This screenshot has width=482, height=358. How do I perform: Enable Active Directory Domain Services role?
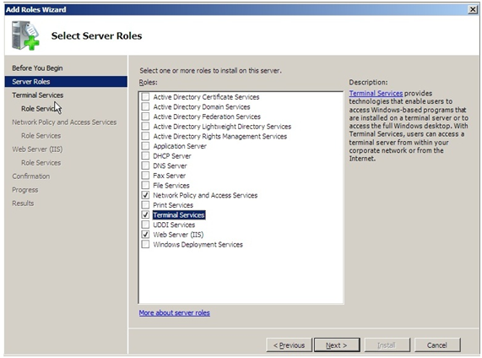click(x=145, y=106)
